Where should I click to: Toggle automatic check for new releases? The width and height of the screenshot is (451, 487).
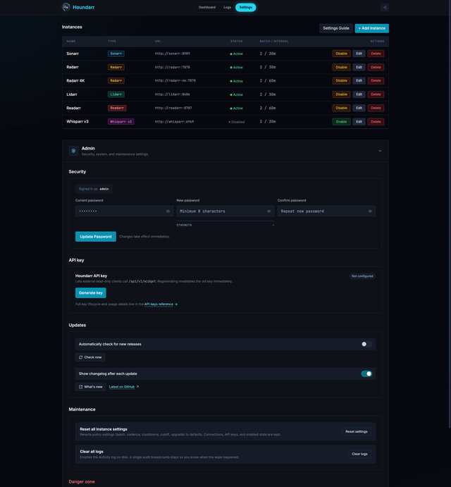[366, 344]
